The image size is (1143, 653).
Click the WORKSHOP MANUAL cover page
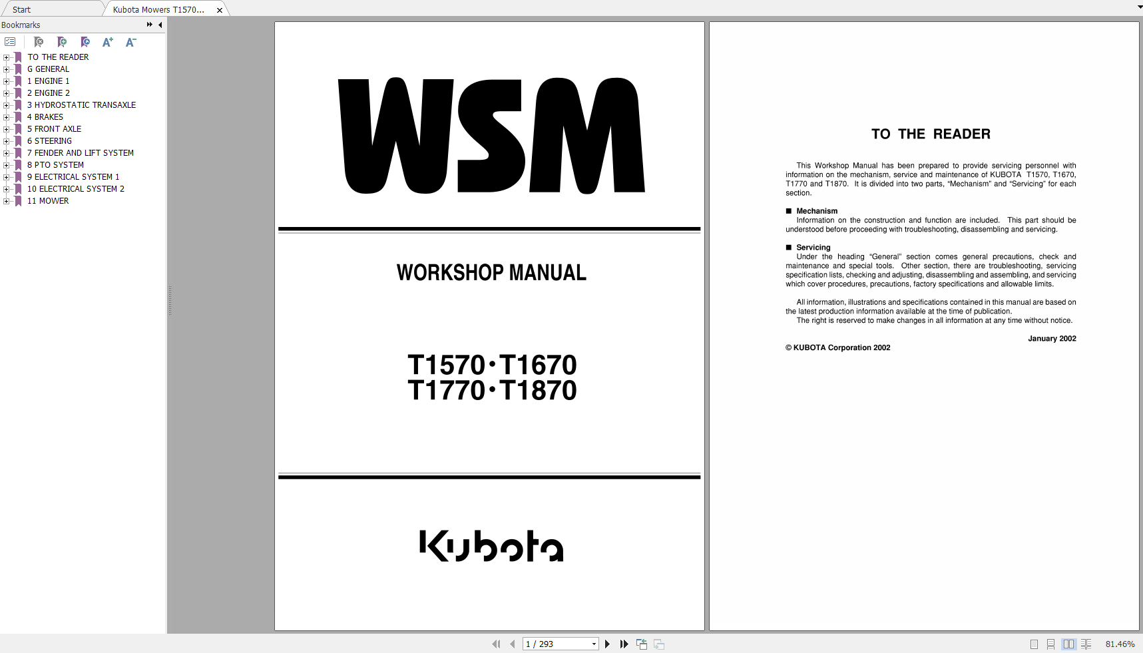coord(489,326)
